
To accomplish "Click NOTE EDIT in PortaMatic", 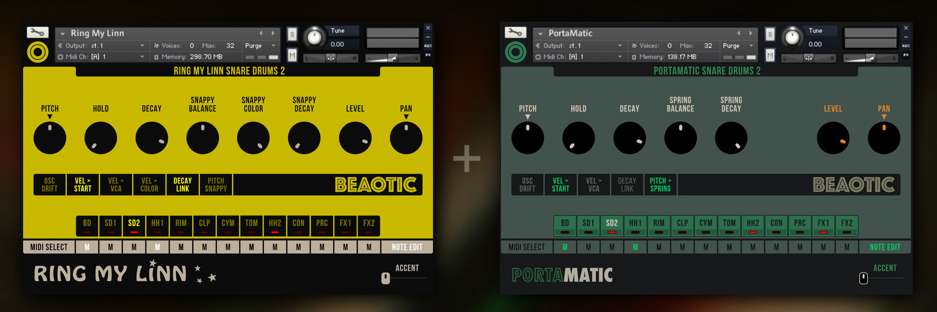I will [885, 247].
